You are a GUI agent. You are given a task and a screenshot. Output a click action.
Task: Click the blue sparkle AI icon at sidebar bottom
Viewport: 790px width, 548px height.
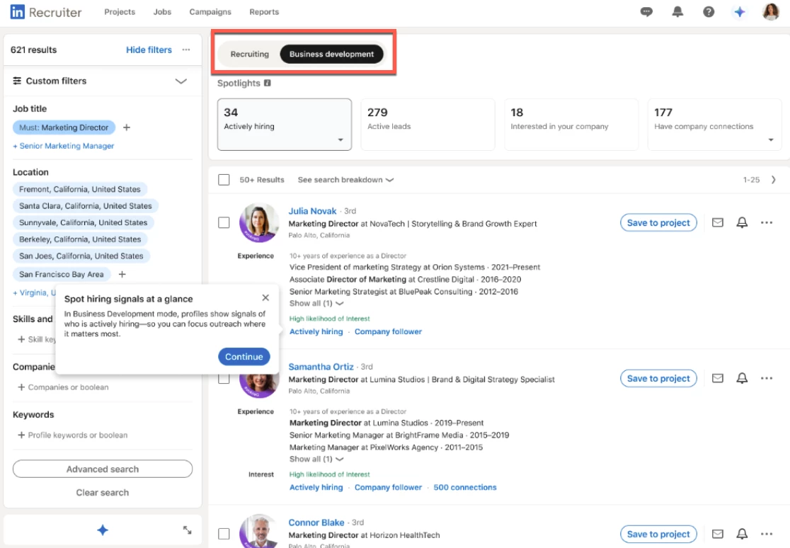coord(103,530)
